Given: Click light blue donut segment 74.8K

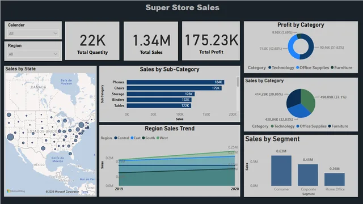Looking at the screenshot, I should 291,48.
